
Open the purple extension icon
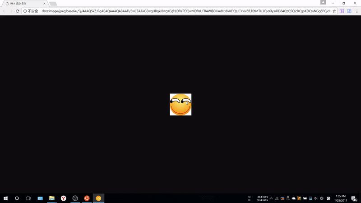pos(342,11)
